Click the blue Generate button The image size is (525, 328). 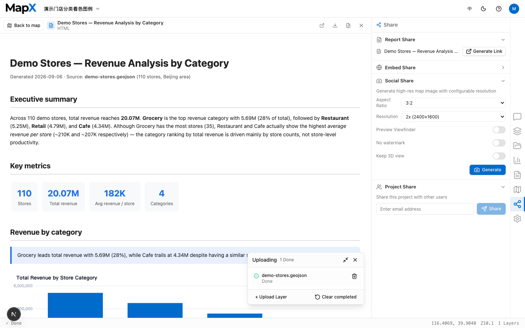click(x=487, y=170)
